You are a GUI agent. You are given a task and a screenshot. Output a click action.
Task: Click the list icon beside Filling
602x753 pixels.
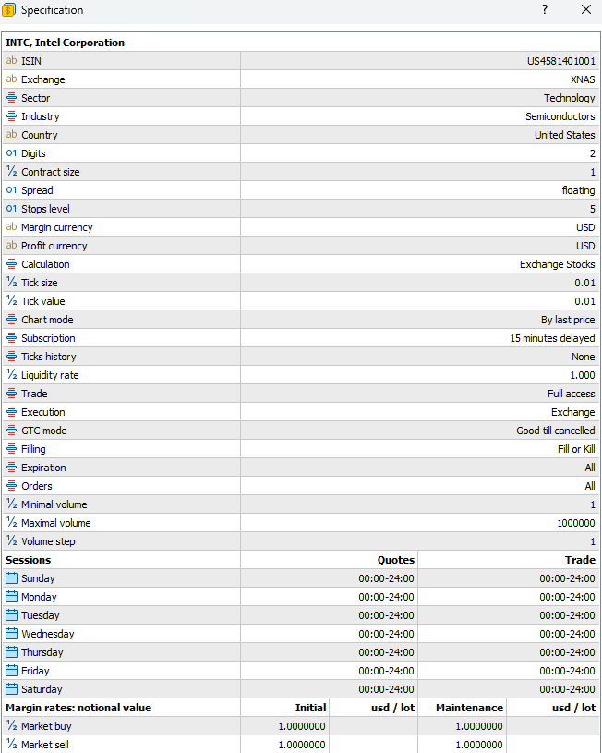[x=11, y=449]
